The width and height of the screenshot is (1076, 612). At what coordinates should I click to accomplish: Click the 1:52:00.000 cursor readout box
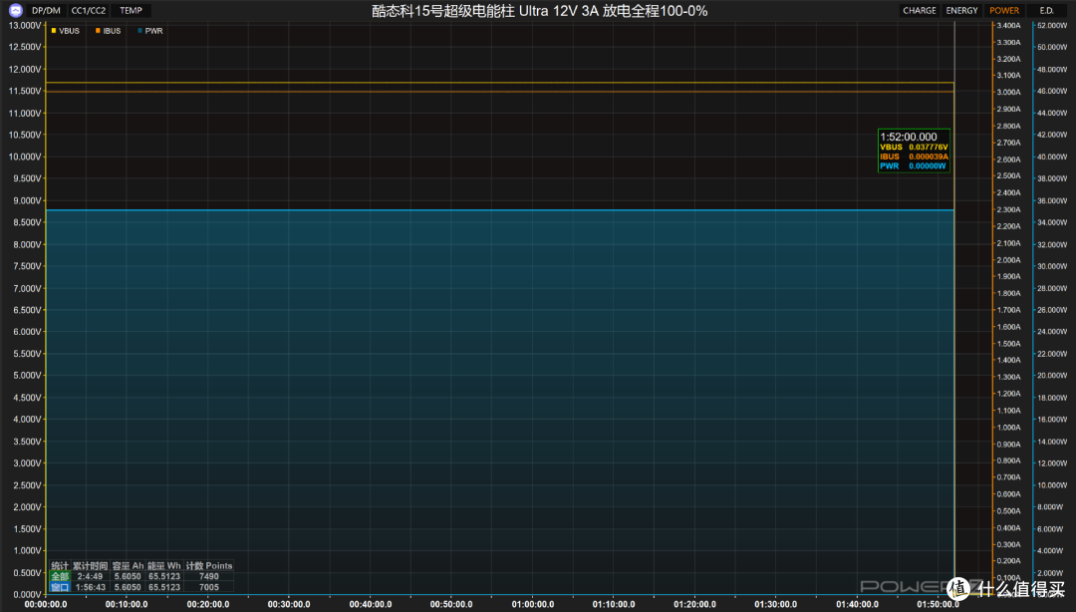pyautogui.click(x=914, y=152)
